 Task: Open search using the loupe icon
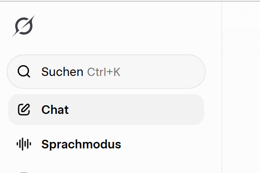24,72
